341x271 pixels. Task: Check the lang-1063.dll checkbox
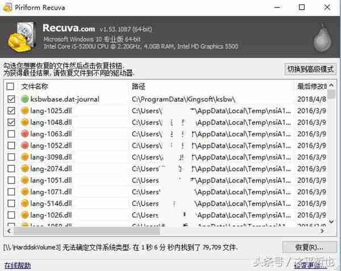coord(11,134)
